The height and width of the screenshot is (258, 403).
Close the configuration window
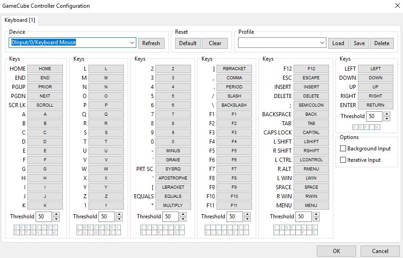(397, 5)
